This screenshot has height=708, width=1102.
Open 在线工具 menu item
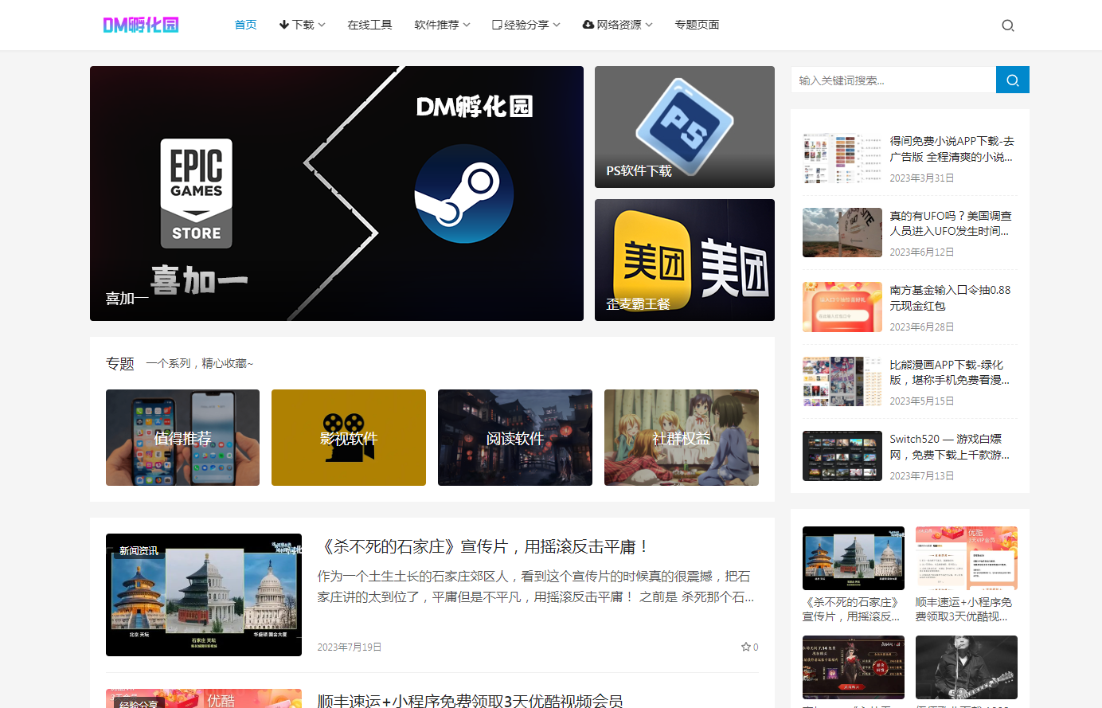[369, 25]
